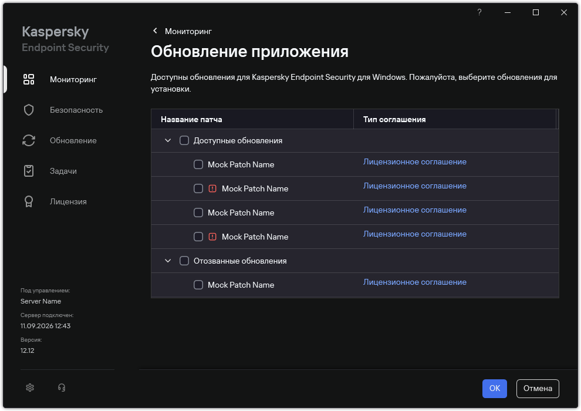Click the third row's Mock Patch Name text
Image resolution: width=581 pixels, height=411 pixels.
(241, 213)
